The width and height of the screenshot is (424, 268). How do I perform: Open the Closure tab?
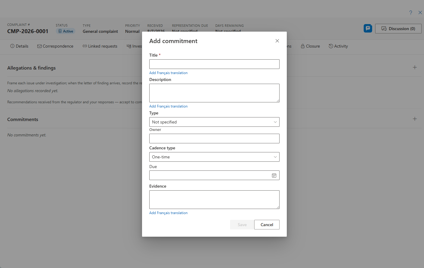[x=310, y=46]
